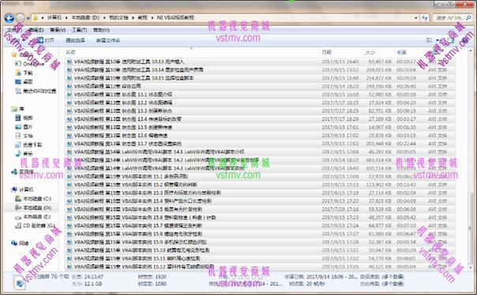Click the Refresh button next to address bar
Screen dimensions: 477x295
[x=425, y=18]
